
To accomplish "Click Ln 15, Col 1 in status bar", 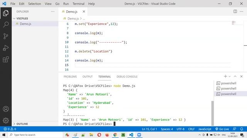I will [149, 129].
